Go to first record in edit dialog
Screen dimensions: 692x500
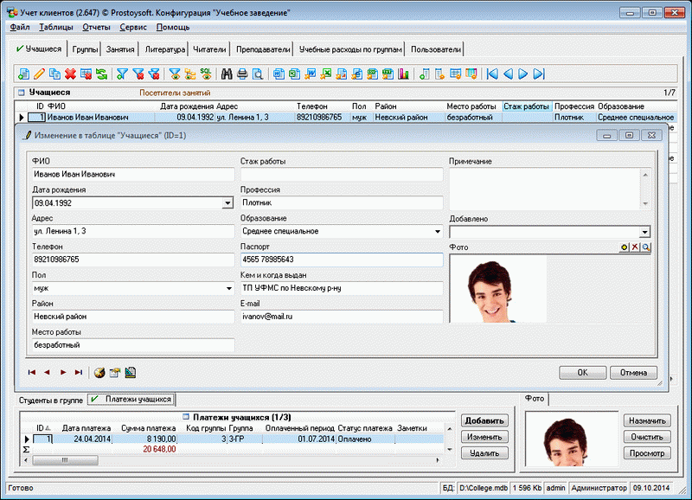click(x=32, y=373)
